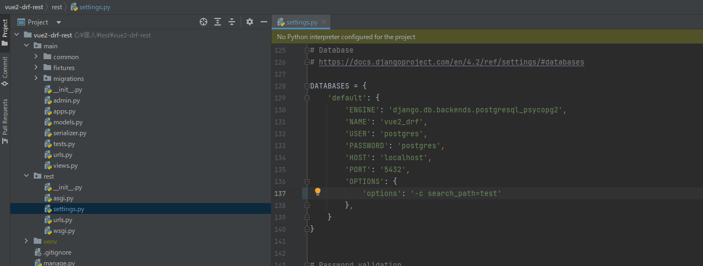Screen dimensions: 703x266
Task: Expand the fixtures folder
Action: 36,68
